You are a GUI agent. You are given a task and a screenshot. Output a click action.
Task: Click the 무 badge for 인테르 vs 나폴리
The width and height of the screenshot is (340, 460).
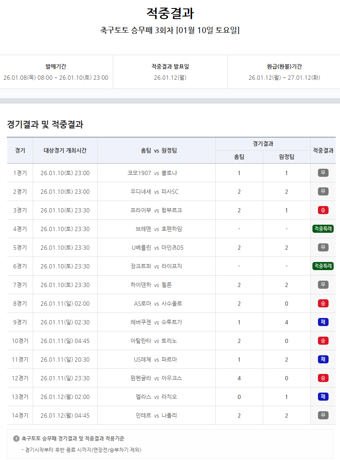tap(323, 415)
